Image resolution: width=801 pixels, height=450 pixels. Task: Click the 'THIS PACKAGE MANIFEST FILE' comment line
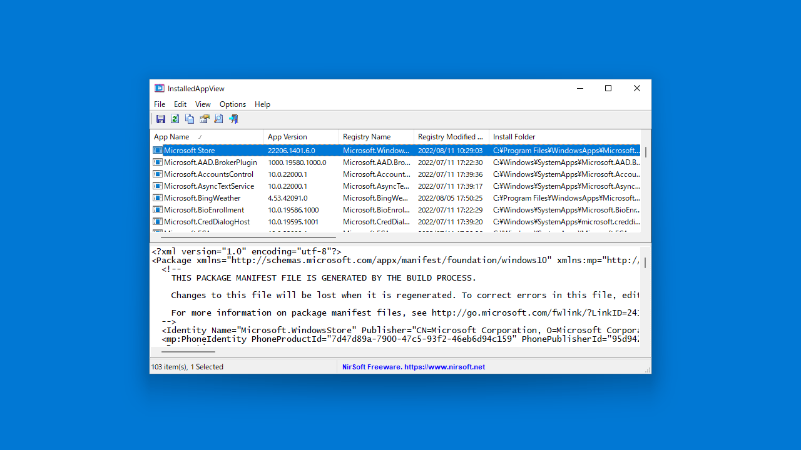324,277
